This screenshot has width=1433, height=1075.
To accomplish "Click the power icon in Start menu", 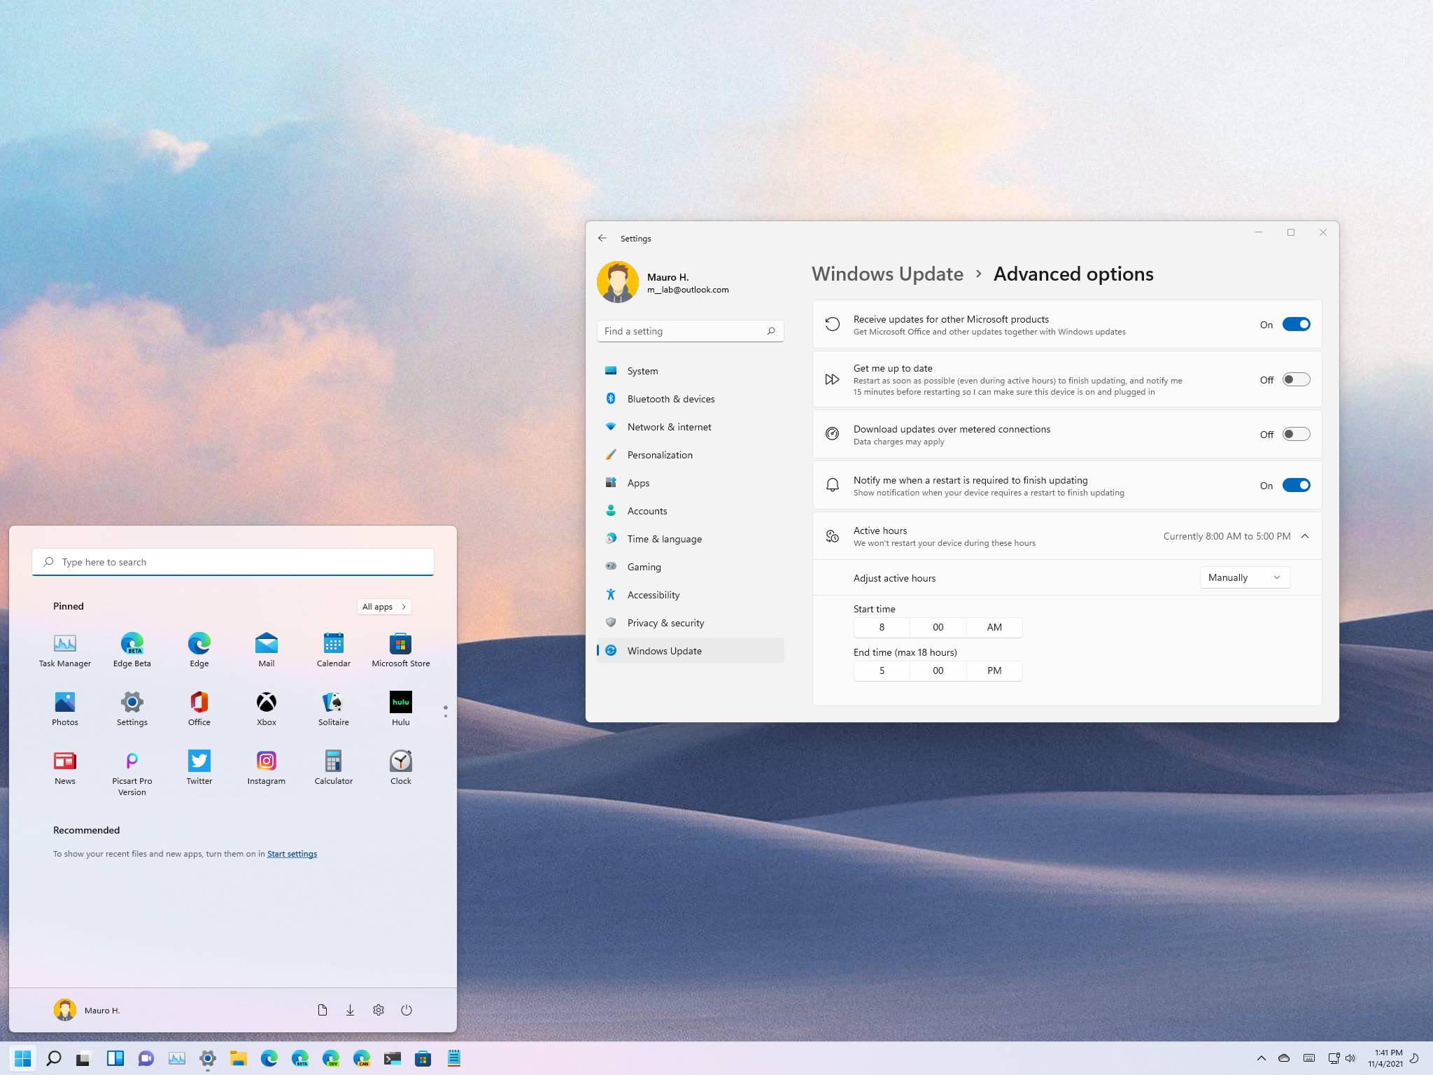I will point(407,1009).
